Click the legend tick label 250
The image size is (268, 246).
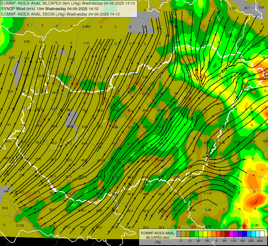point(251,241)
